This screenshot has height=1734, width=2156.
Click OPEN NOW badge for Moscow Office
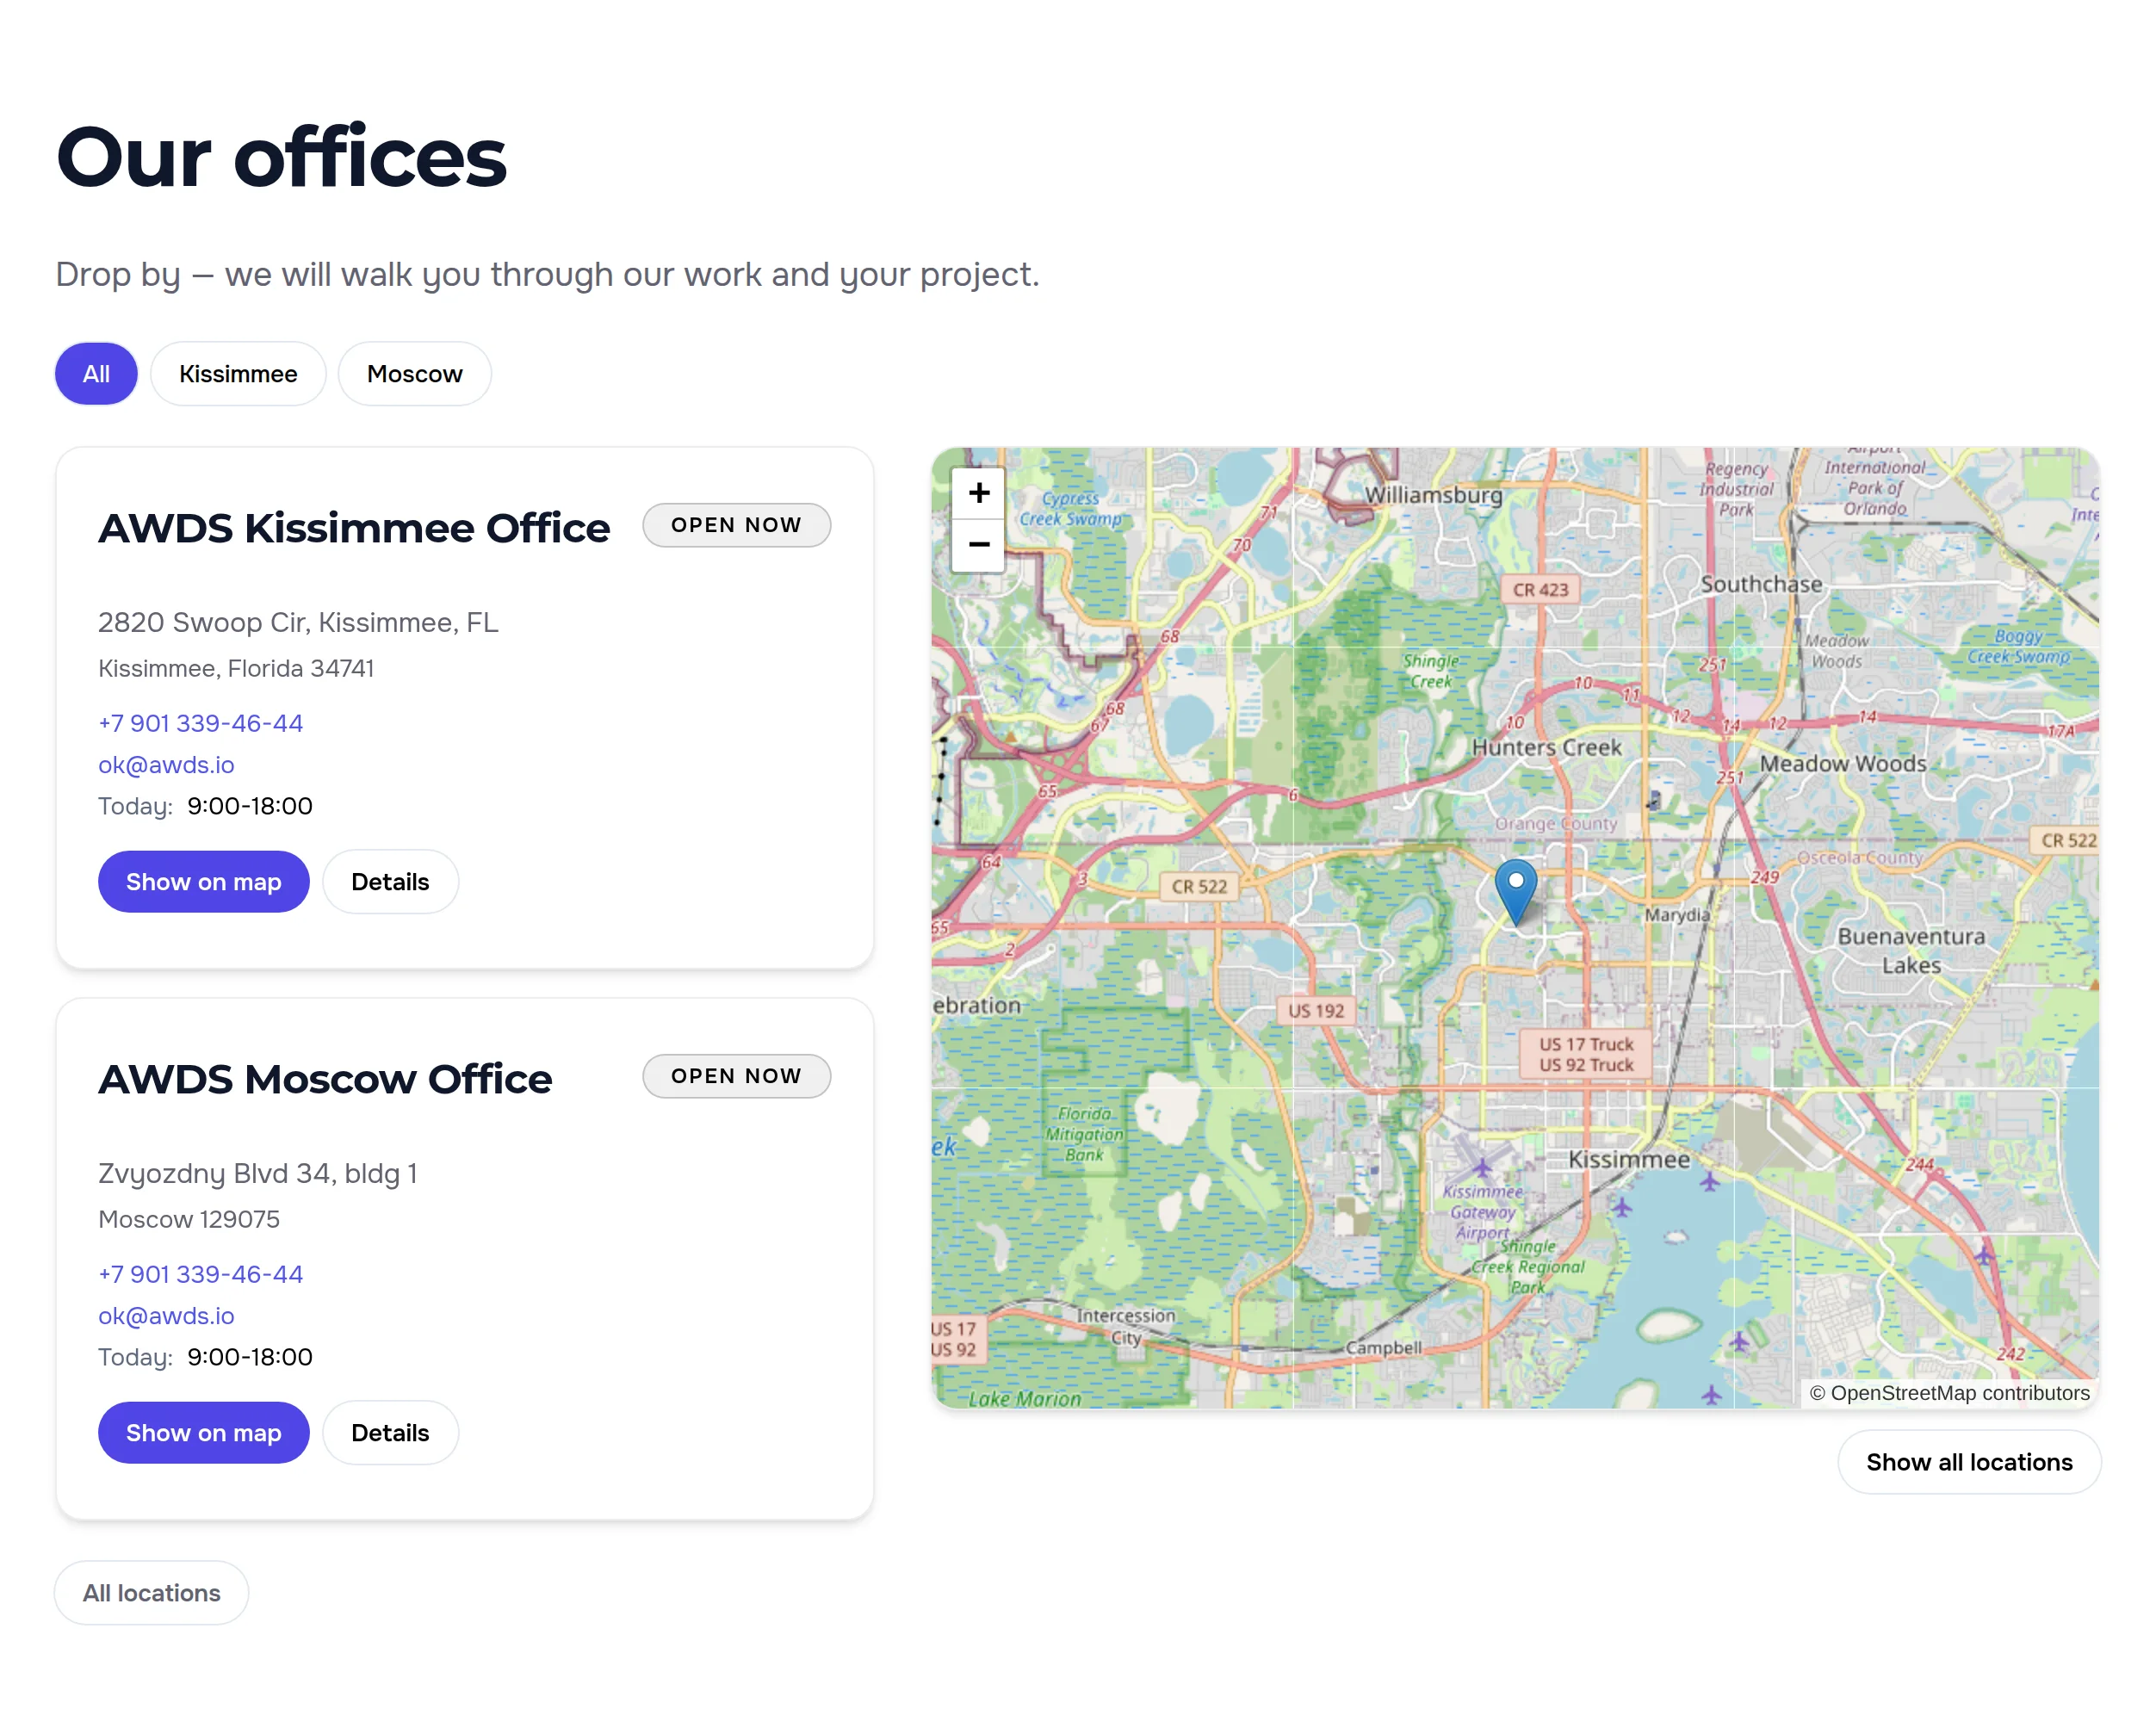(x=736, y=1076)
